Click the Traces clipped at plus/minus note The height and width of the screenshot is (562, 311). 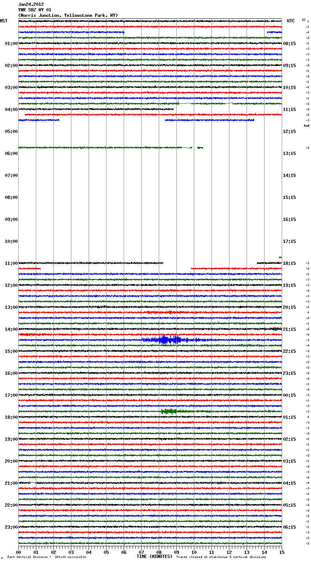[x=221, y=557]
